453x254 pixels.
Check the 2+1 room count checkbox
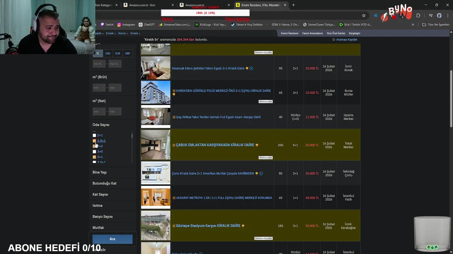94,135
